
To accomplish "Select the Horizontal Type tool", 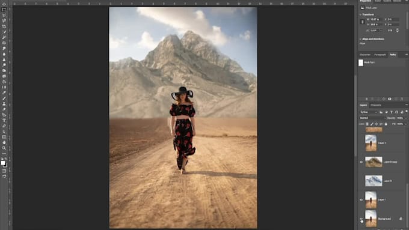I will click(4, 120).
